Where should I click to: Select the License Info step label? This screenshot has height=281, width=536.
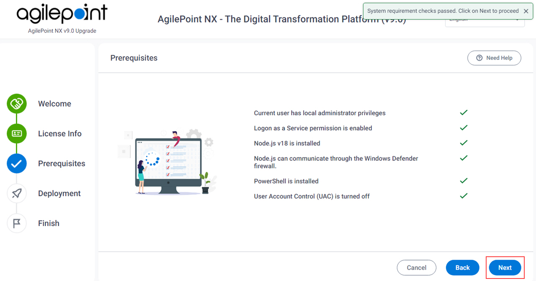point(60,134)
